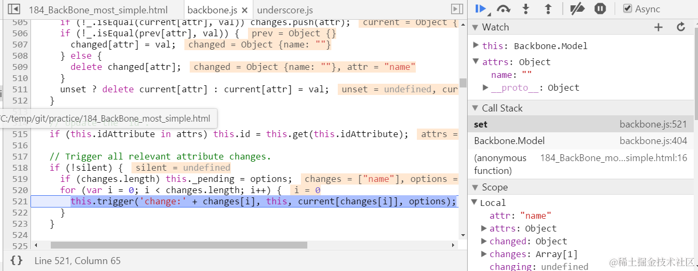Click the horizontal scrollbar of code editor
This screenshot has width=698, height=271.
[179, 245]
